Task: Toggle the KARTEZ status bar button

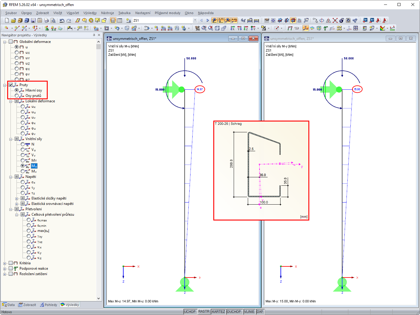Action: (218, 312)
